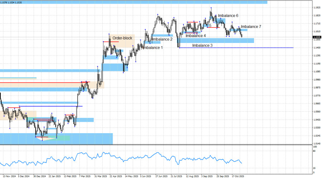Select the Imbalance 2 label
Image resolution: width=322 pixels, height=179 pixels.
pos(162,39)
